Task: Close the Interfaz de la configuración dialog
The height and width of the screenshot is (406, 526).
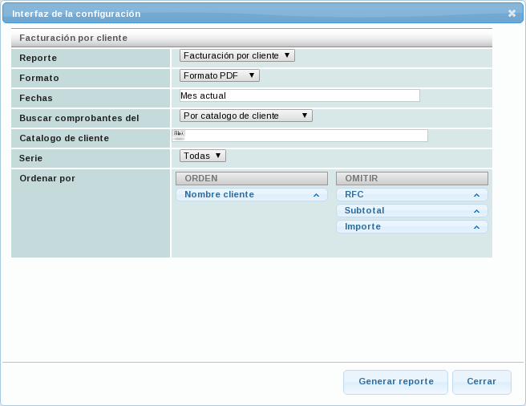Action: click(512, 14)
